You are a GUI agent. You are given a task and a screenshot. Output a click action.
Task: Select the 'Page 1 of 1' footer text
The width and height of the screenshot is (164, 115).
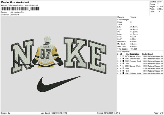point(158,113)
